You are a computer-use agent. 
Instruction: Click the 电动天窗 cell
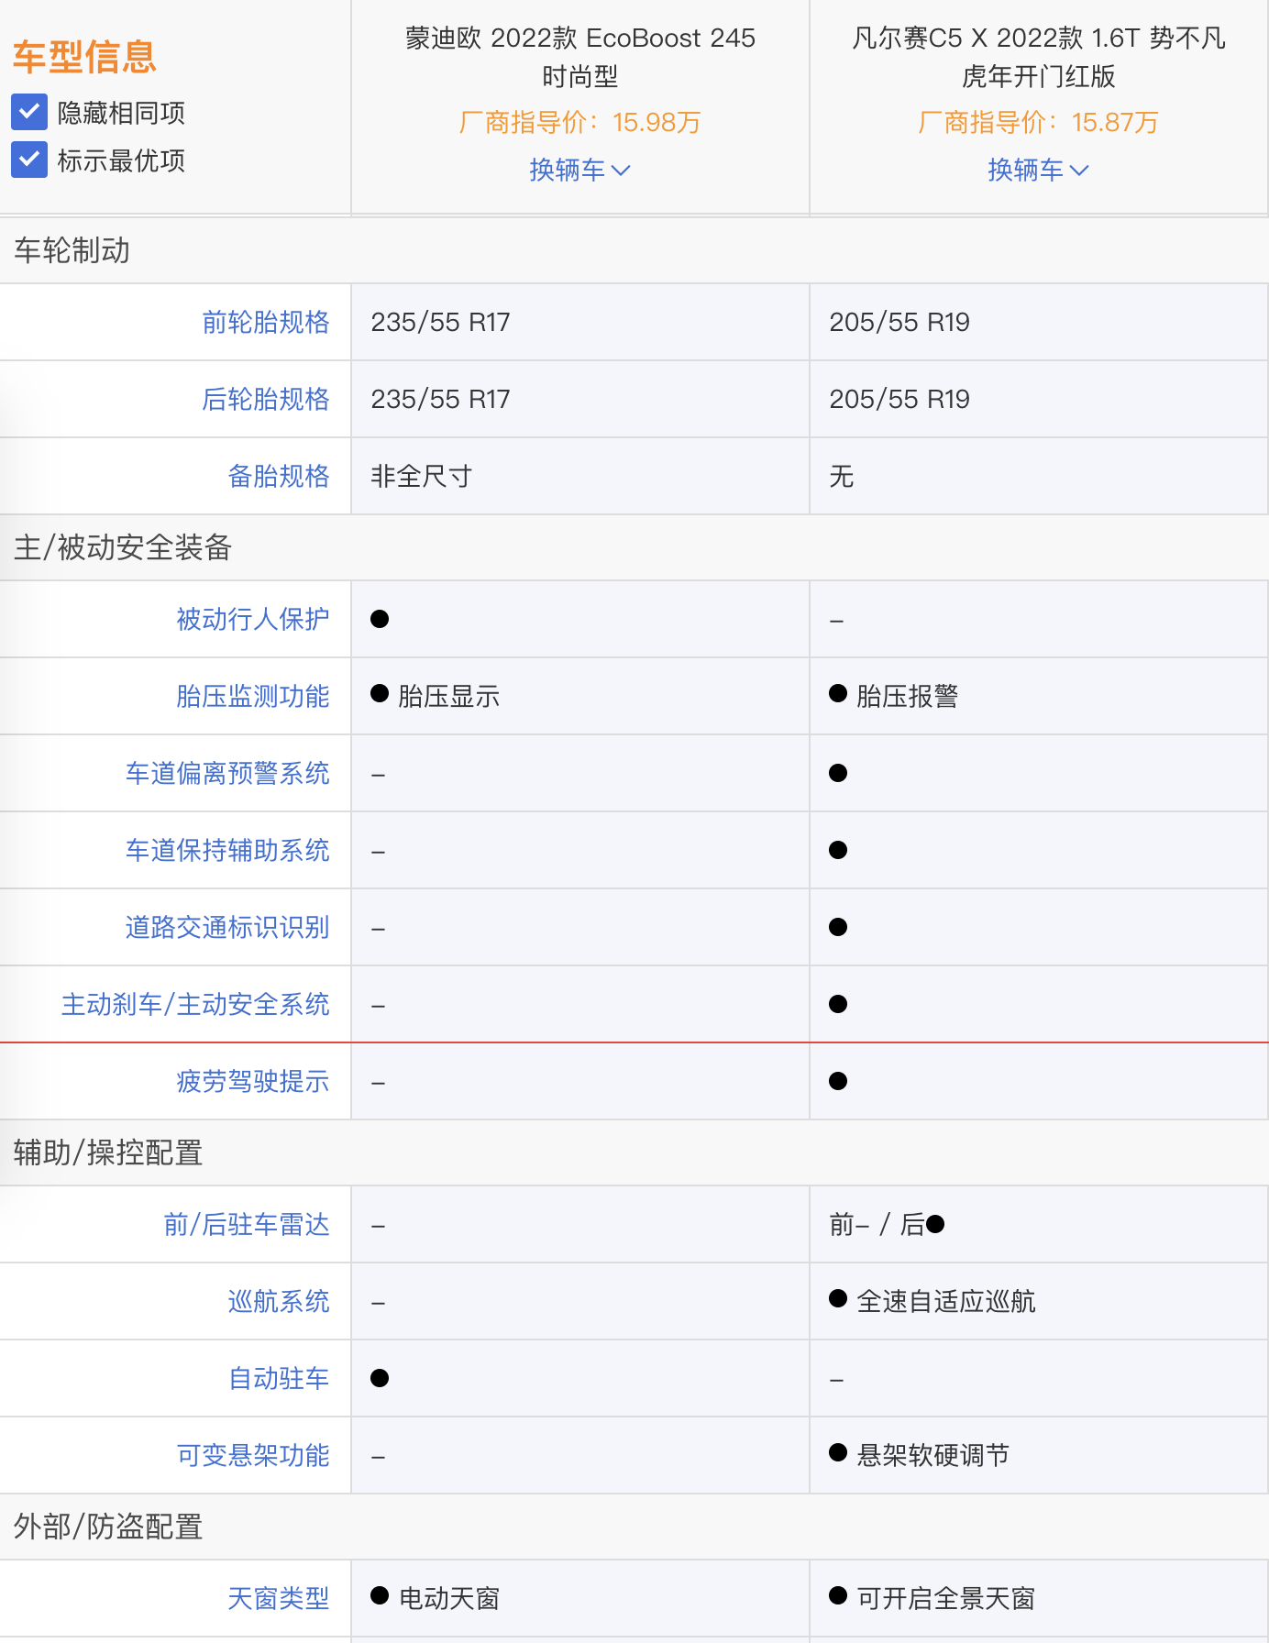579,1598
